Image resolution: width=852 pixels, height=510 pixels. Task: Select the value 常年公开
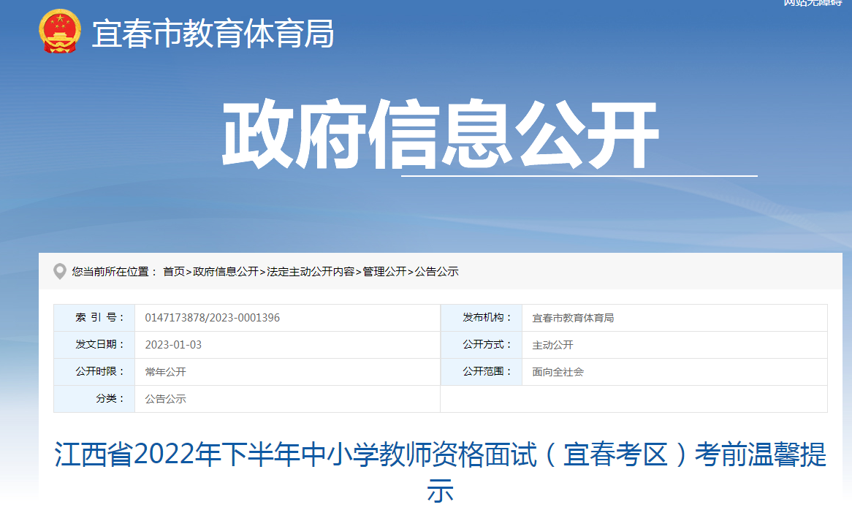[166, 372]
